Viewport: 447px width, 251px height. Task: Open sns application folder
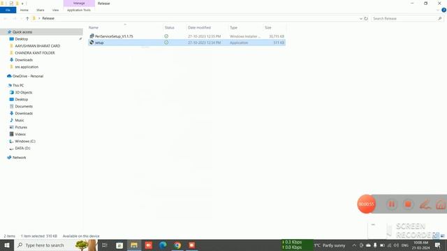click(x=27, y=67)
